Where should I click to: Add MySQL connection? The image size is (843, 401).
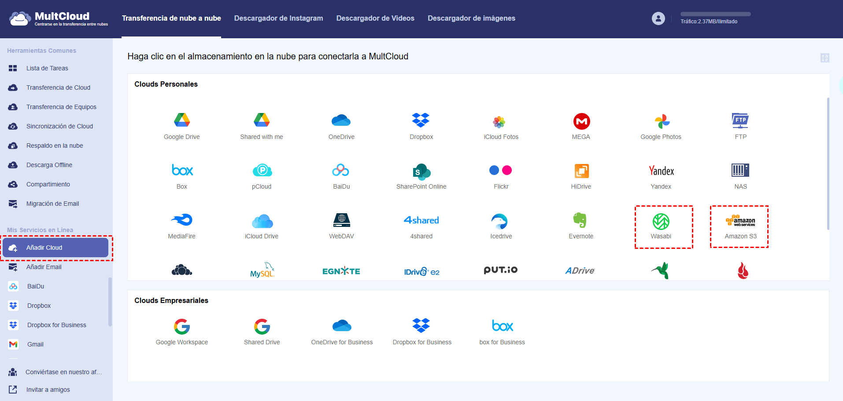(x=262, y=270)
